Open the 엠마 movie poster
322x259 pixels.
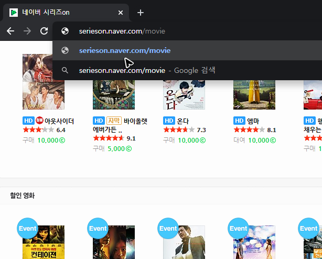tap(254, 94)
